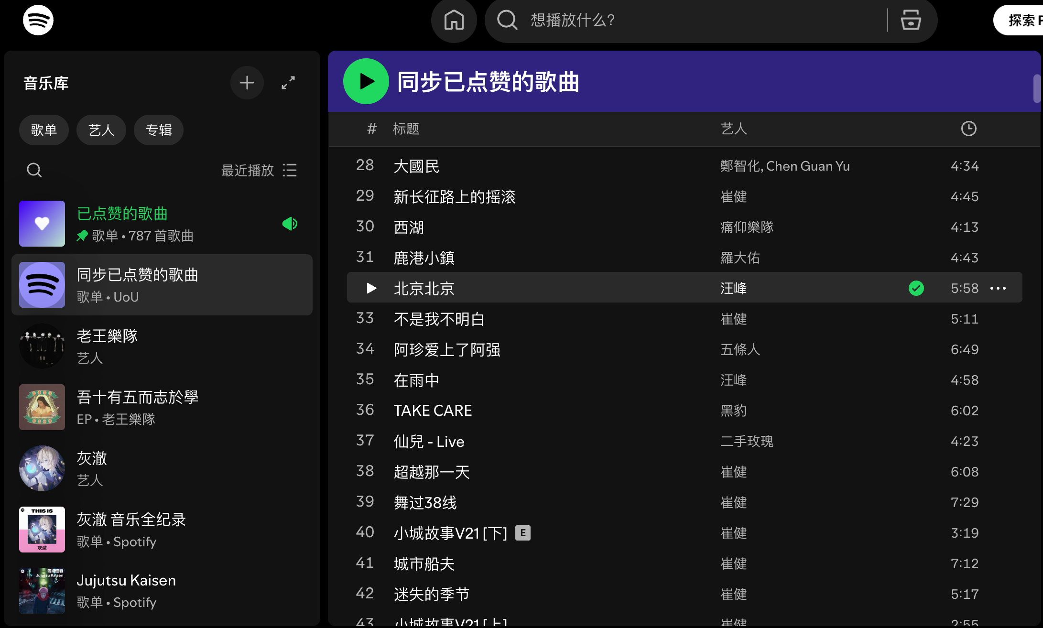The height and width of the screenshot is (628, 1043).
Task: Click the play icon on 北京北京 row
Action: pyautogui.click(x=371, y=288)
